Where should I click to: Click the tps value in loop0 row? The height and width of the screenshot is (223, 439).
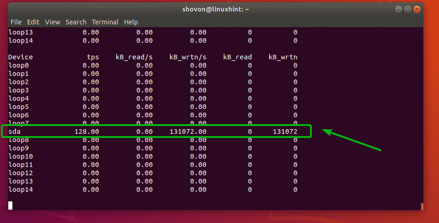(x=91, y=65)
